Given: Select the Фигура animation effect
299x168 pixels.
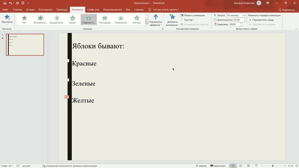Looking at the screenshot, I should (x=137, y=19).
